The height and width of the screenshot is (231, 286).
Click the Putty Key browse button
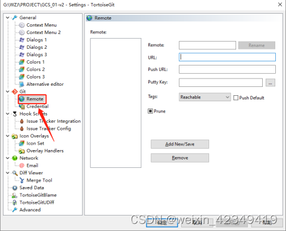pyautogui.click(x=271, y=83)
